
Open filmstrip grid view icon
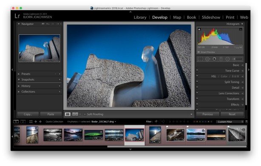(x=31, y=121)
